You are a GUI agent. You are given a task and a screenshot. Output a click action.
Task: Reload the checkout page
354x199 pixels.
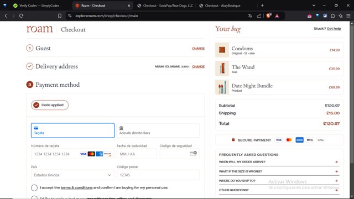click(x=21, y=16)
